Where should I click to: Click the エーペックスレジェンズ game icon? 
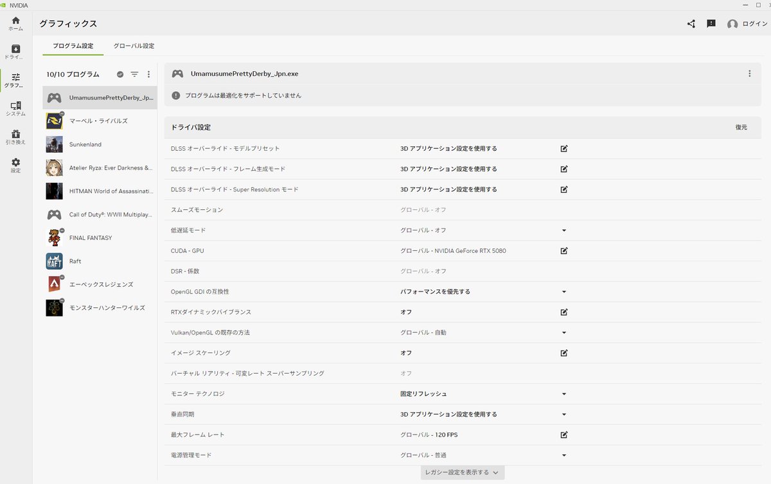pos(54,284)
